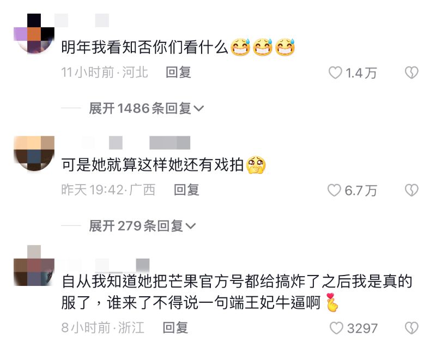Expand 展开279条回复
Screen dimensions: 436x348
142,225
